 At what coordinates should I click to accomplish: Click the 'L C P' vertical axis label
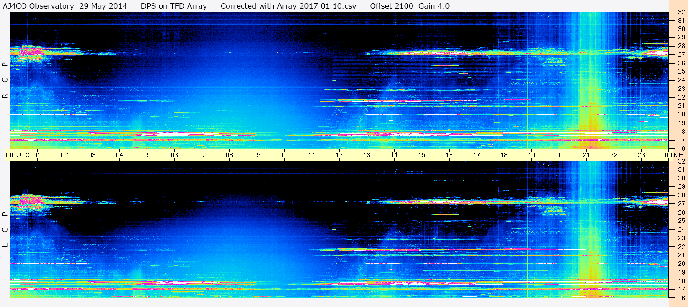click(x=5, y=230)
